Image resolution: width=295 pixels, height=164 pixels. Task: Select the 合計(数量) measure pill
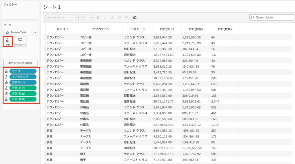[23, 99]
